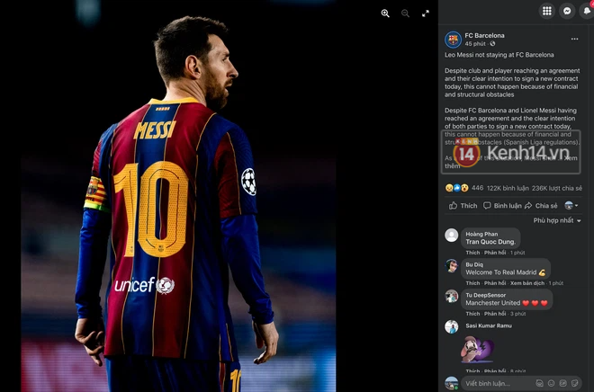The width and height of the screenshot is (594, 392).
Task: Open 1 phút timestamp on Hoàng Phan's comment
Action: pyautogui.click(x=517, y=253)
